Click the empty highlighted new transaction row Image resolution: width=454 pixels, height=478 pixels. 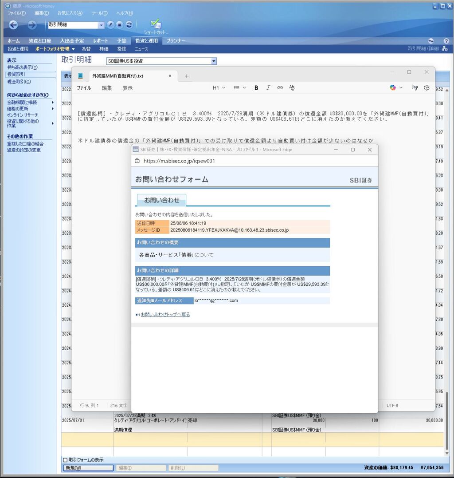point(252,439)
